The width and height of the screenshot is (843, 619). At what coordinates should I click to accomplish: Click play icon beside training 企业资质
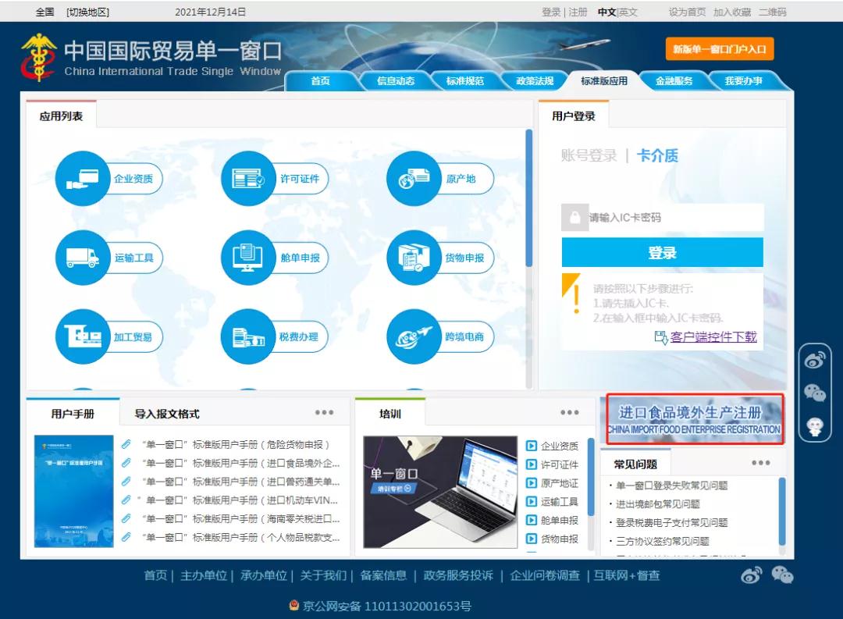532,446
